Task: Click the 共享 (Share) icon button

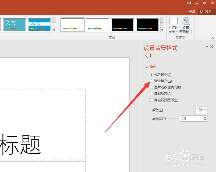Action: tap(206, 11)
